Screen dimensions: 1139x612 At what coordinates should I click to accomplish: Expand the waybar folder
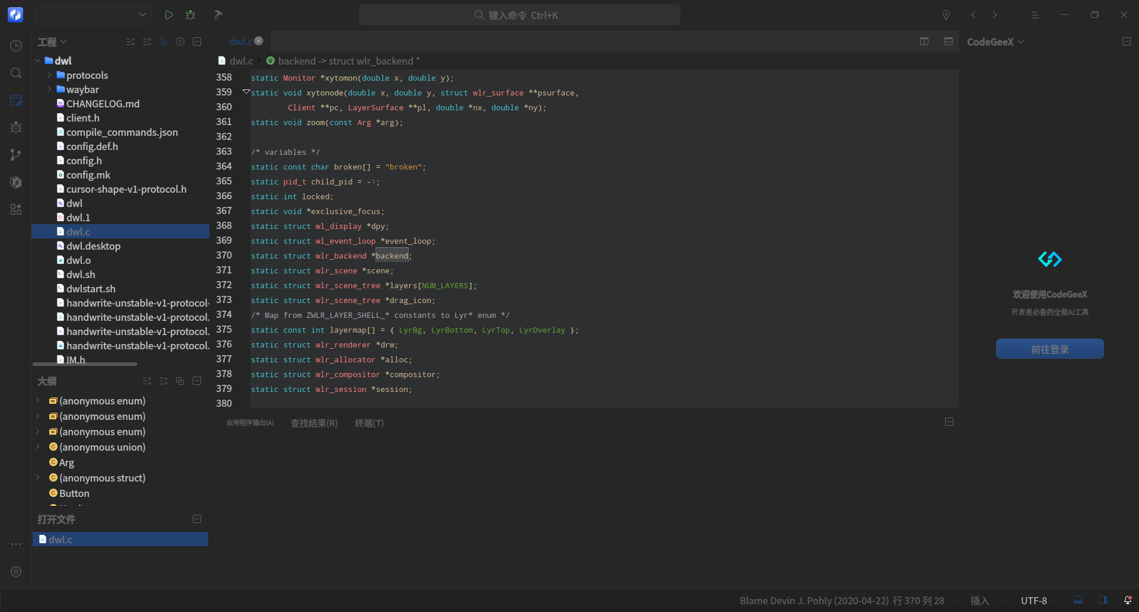click(49, 90)
